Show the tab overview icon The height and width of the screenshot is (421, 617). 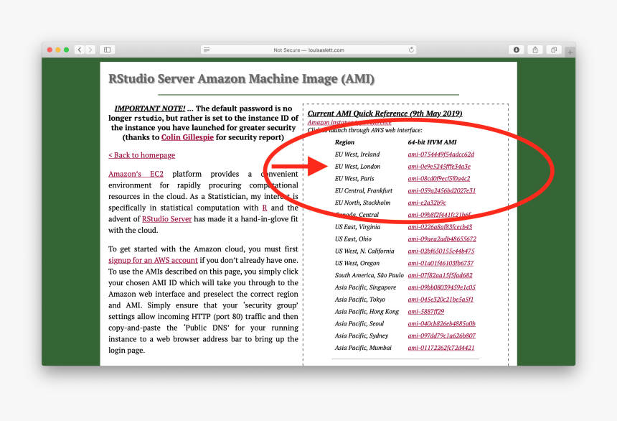554,50
